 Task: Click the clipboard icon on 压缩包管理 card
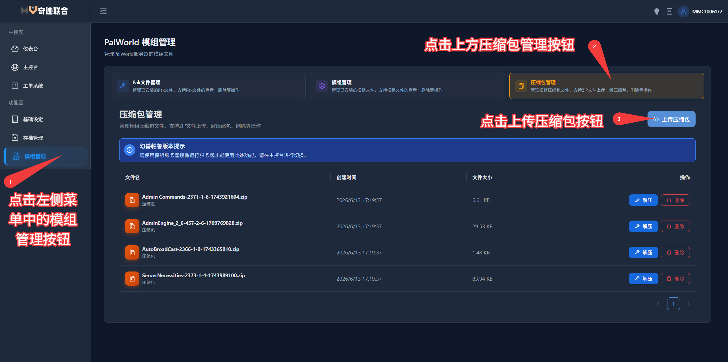tap(521, 86)
